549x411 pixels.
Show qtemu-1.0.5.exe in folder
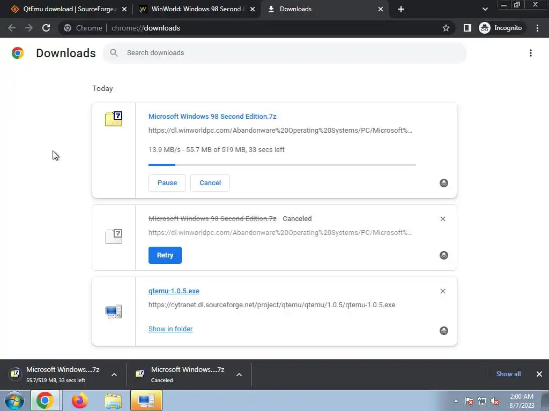(170, 329)
